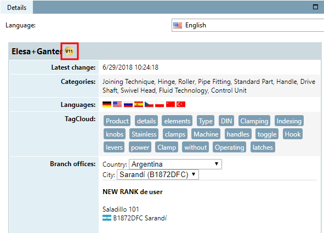Click the toggle tag
Image resolution: width=324 pixels, height=233 pixels.
click(x=267, y=134)
